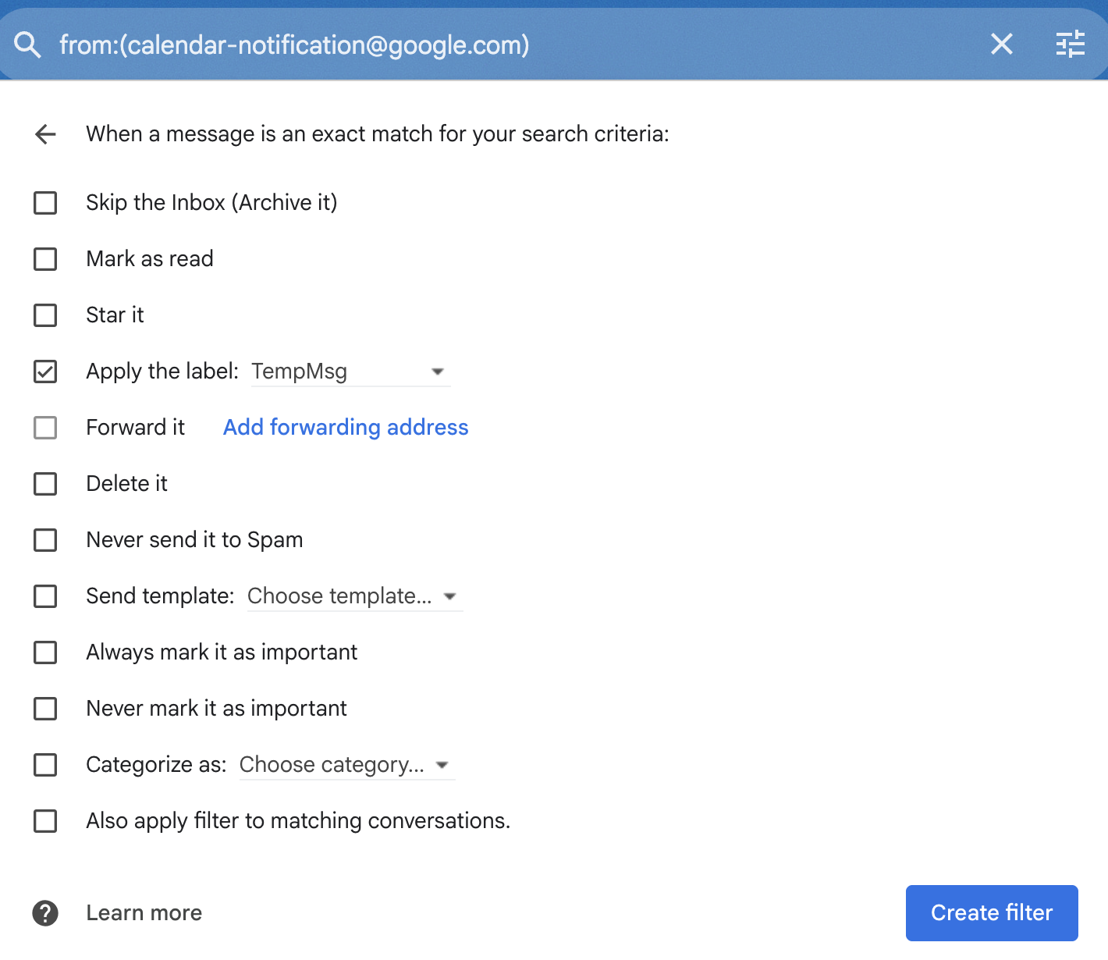Screen dimensions: 1108x960
Task: Enable the Forward it option
Action: coord(45,428)
